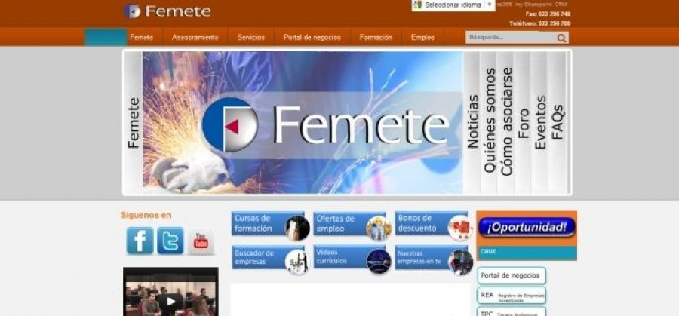Image resolution: width=679 pixels, height=316 pixels.
Task: Open Ofertas de empleo button
Action: tap(352, 225)
